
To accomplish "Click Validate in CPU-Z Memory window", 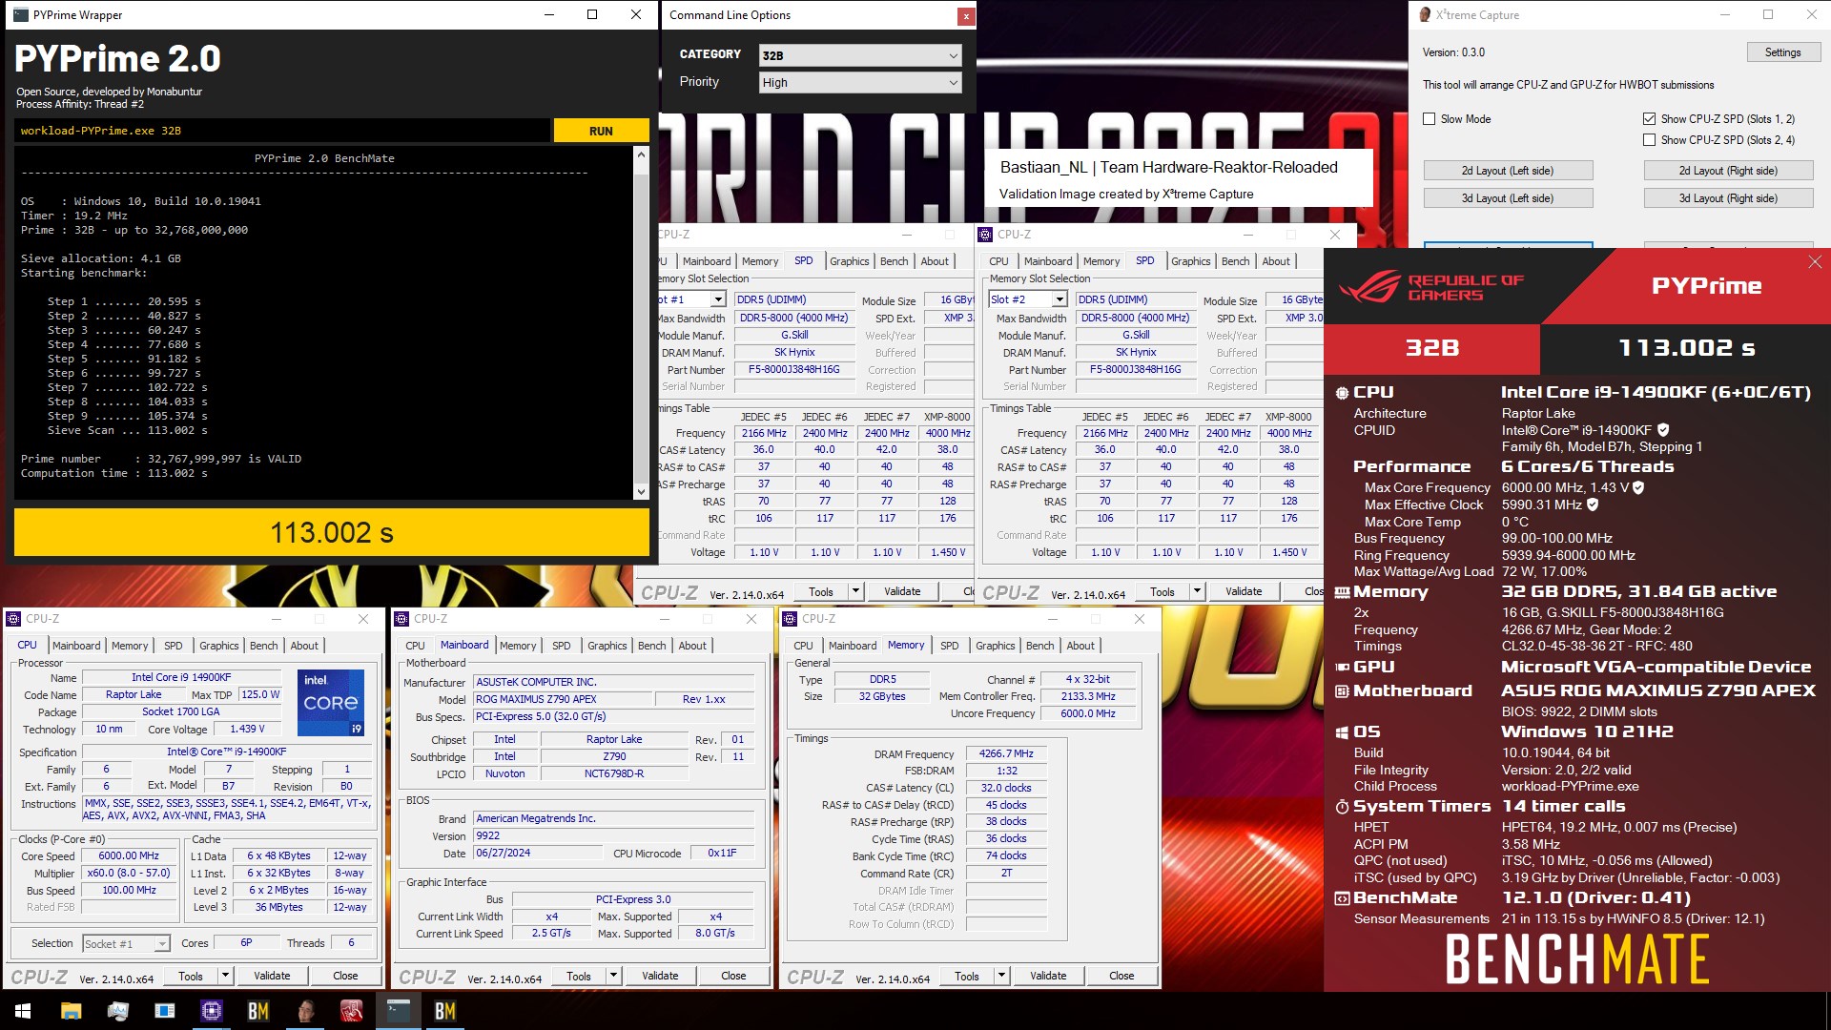I will point(1048,976).
